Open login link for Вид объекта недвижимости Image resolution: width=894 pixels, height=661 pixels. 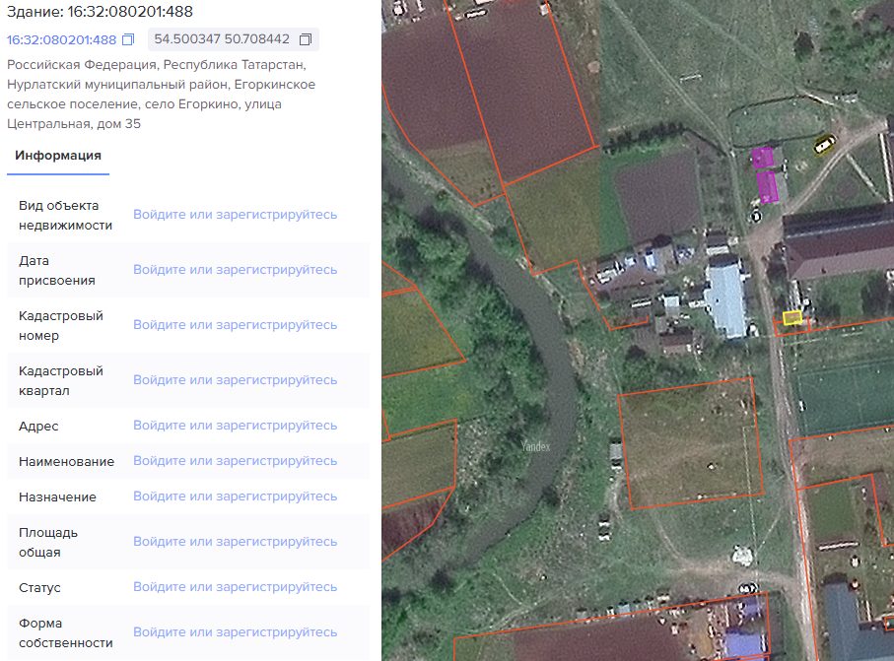(x=235, y=215)
